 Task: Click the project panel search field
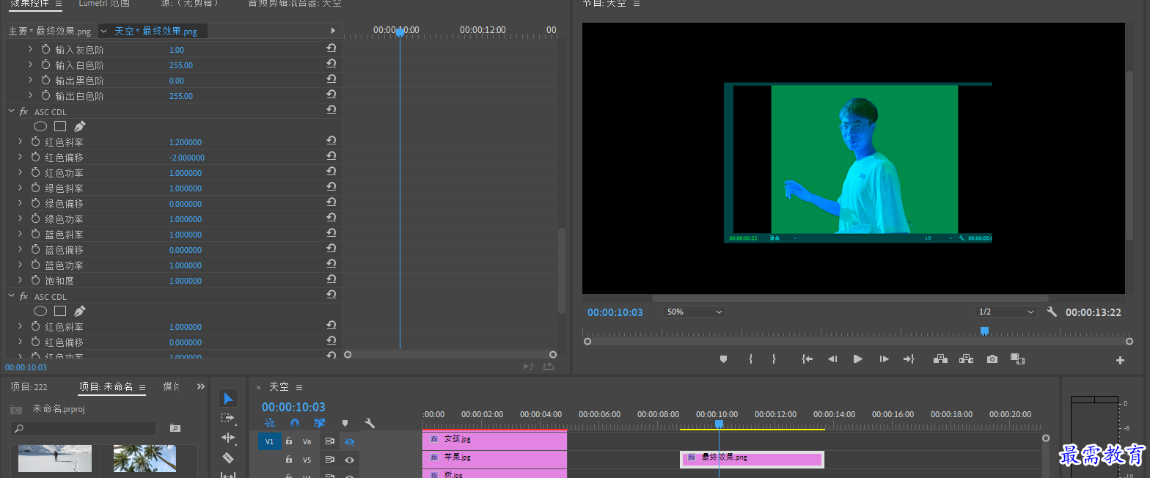84,428
